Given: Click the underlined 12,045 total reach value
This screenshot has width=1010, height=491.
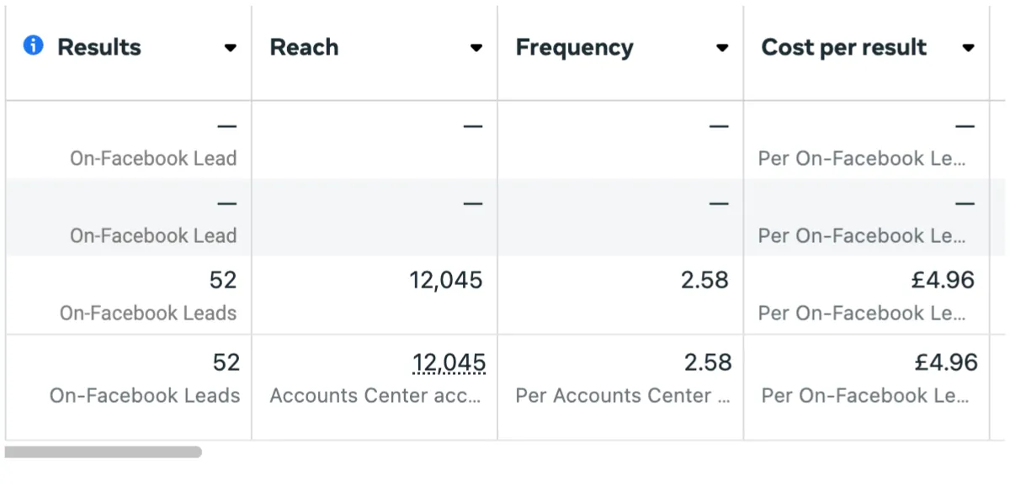Looking at the screenshot, I should (449, 363).
